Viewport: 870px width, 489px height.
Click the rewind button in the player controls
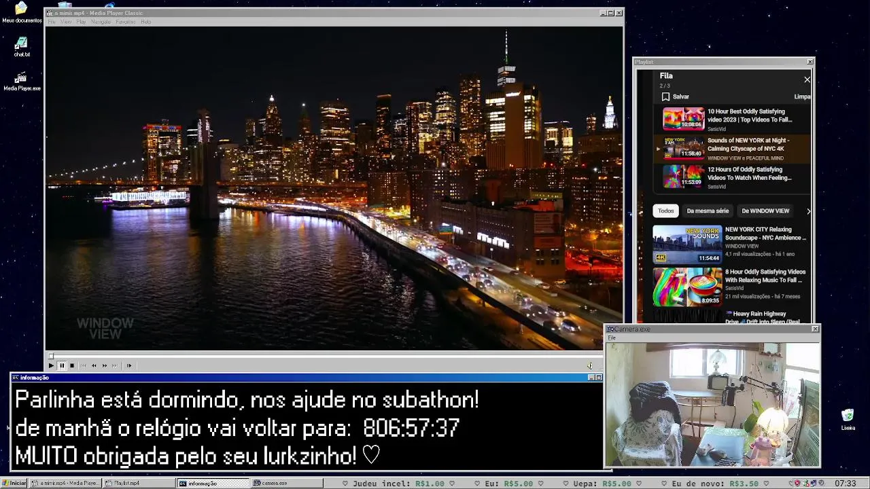point(94,365)
